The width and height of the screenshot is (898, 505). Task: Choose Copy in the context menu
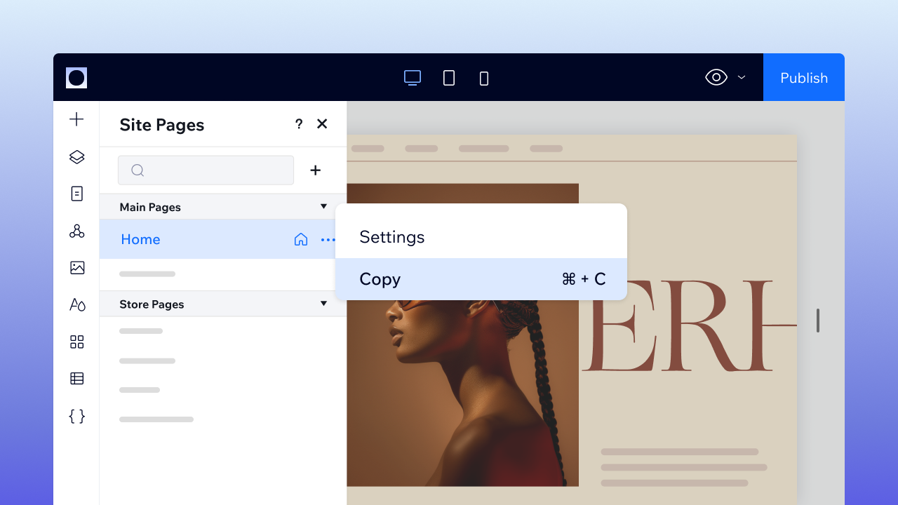point(380,278)
